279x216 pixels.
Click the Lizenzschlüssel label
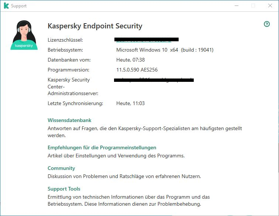click(x=65, y=40)
